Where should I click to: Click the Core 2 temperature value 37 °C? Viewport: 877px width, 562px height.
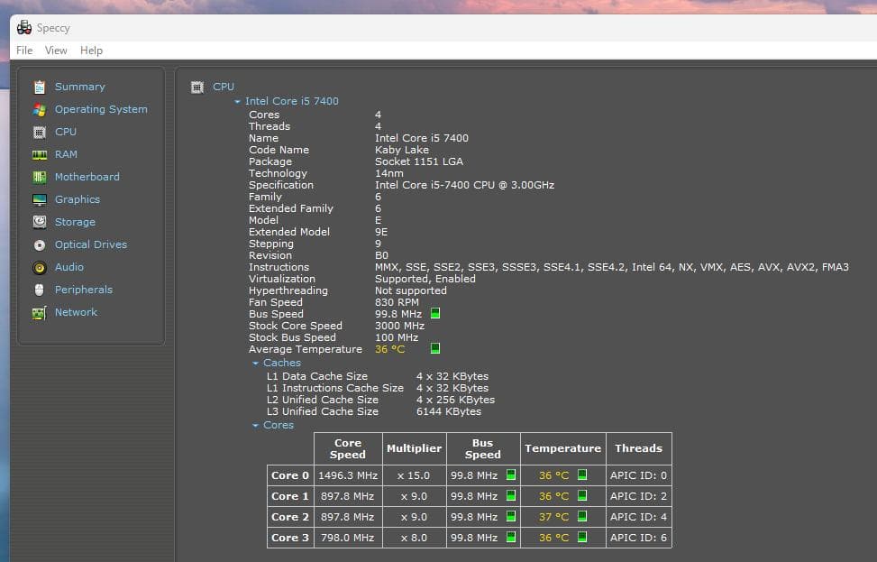pos(553,517)
